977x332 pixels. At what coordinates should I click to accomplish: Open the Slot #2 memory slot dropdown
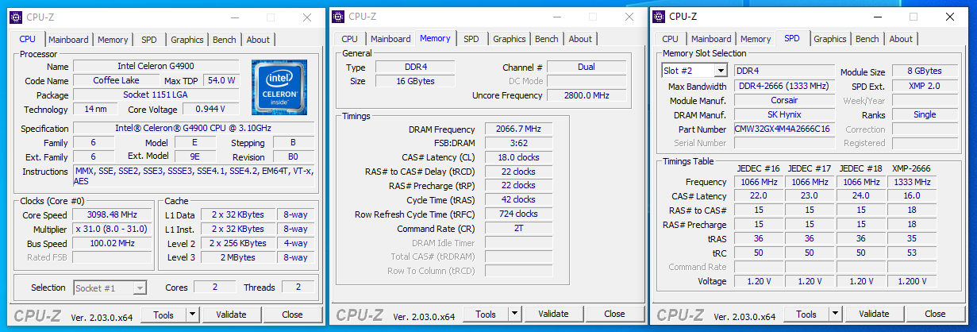click(694, 71)
